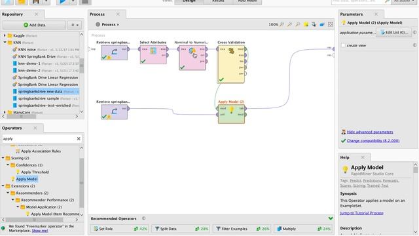Viewport: 419px width, 236px height.
Task: Select the Apply Model (2) operator
Action: click(231, 114)
